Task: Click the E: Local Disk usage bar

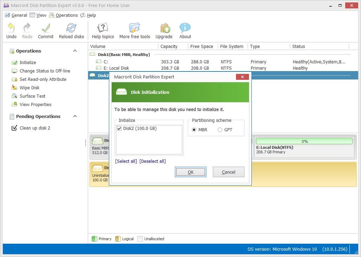Action: coord(304,141)
